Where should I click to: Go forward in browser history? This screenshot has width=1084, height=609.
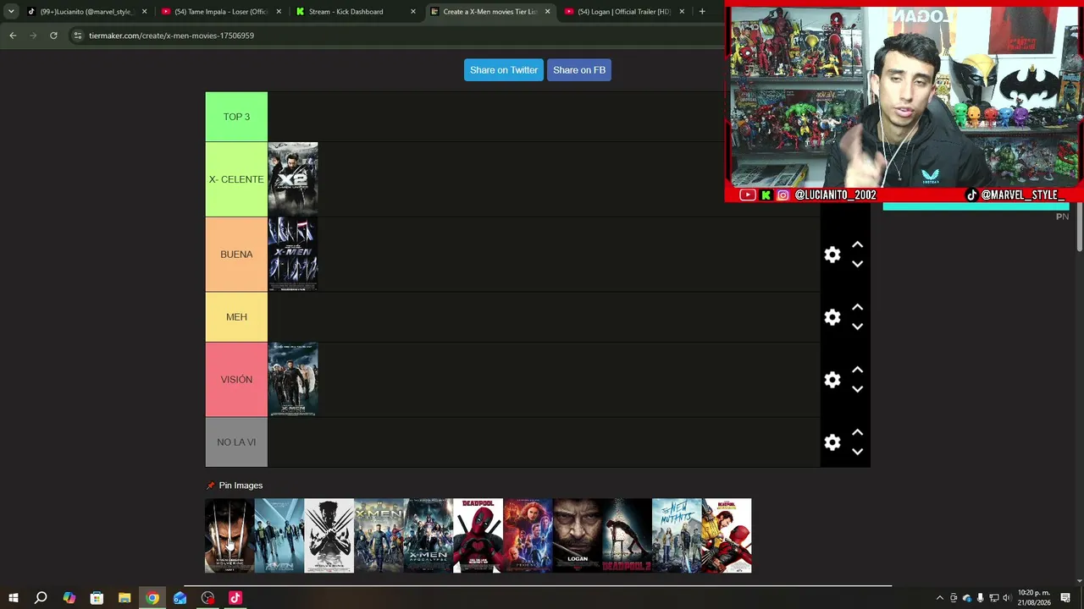(x=33, y=36)
